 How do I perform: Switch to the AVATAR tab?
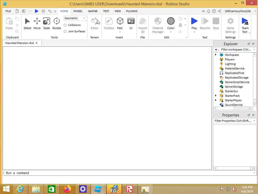tap(93, 11)
